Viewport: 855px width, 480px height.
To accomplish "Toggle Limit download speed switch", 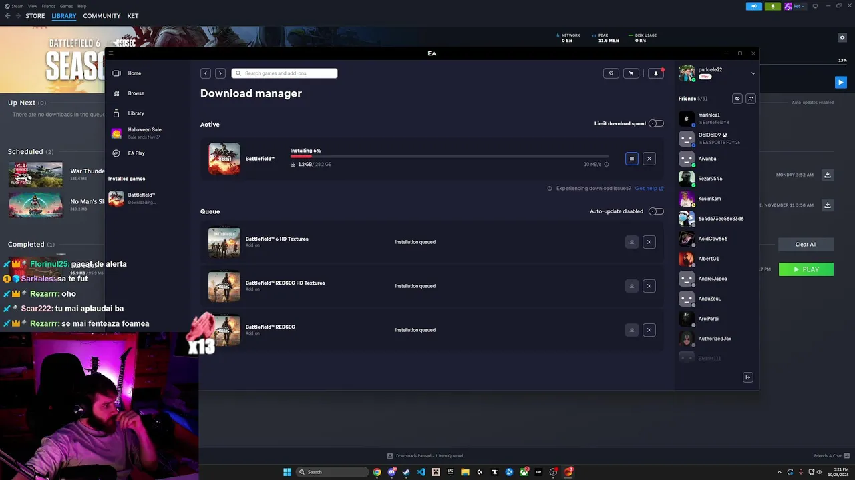I will [657, 123].
